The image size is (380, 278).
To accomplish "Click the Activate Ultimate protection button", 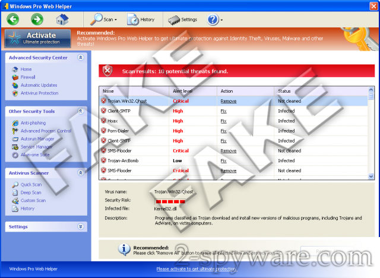I will coord(38,38).
